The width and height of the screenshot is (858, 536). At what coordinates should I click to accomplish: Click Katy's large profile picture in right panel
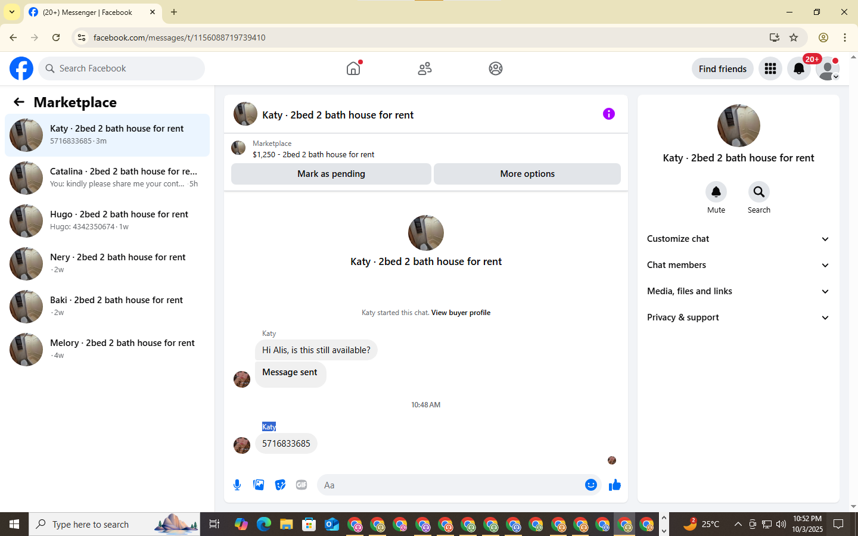point(739,126)
